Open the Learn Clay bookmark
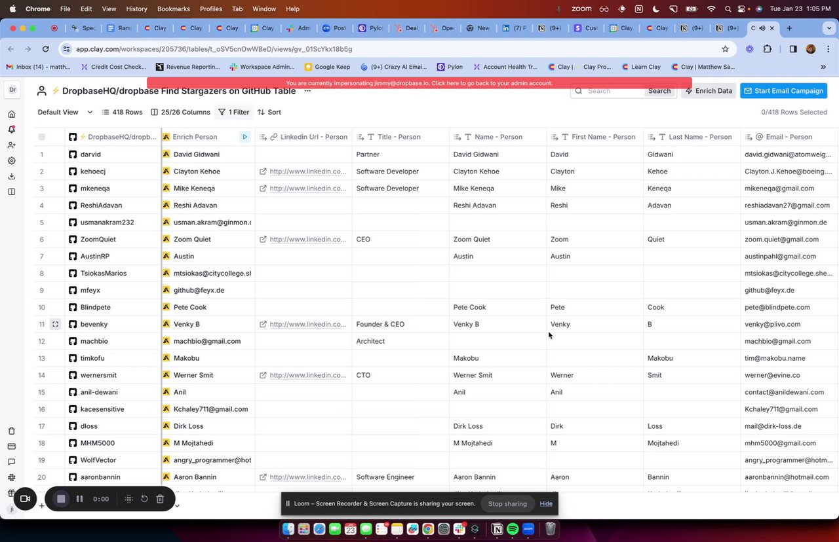 640,67
